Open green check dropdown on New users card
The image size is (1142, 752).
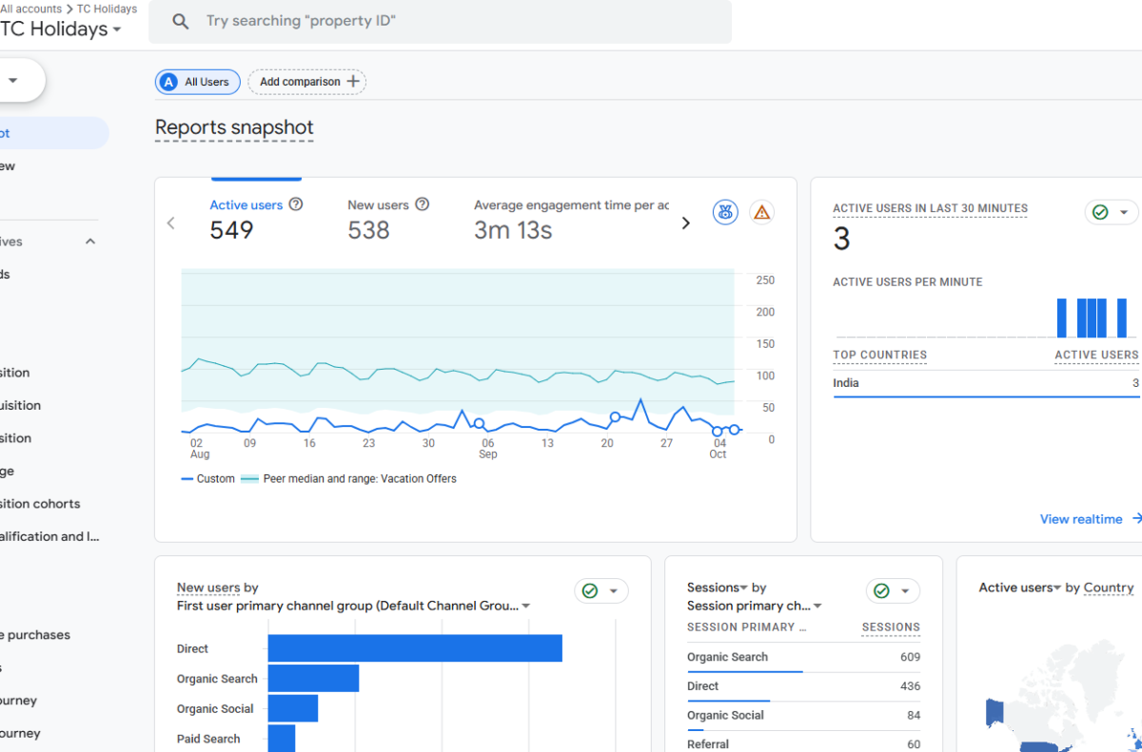point(601,591)
